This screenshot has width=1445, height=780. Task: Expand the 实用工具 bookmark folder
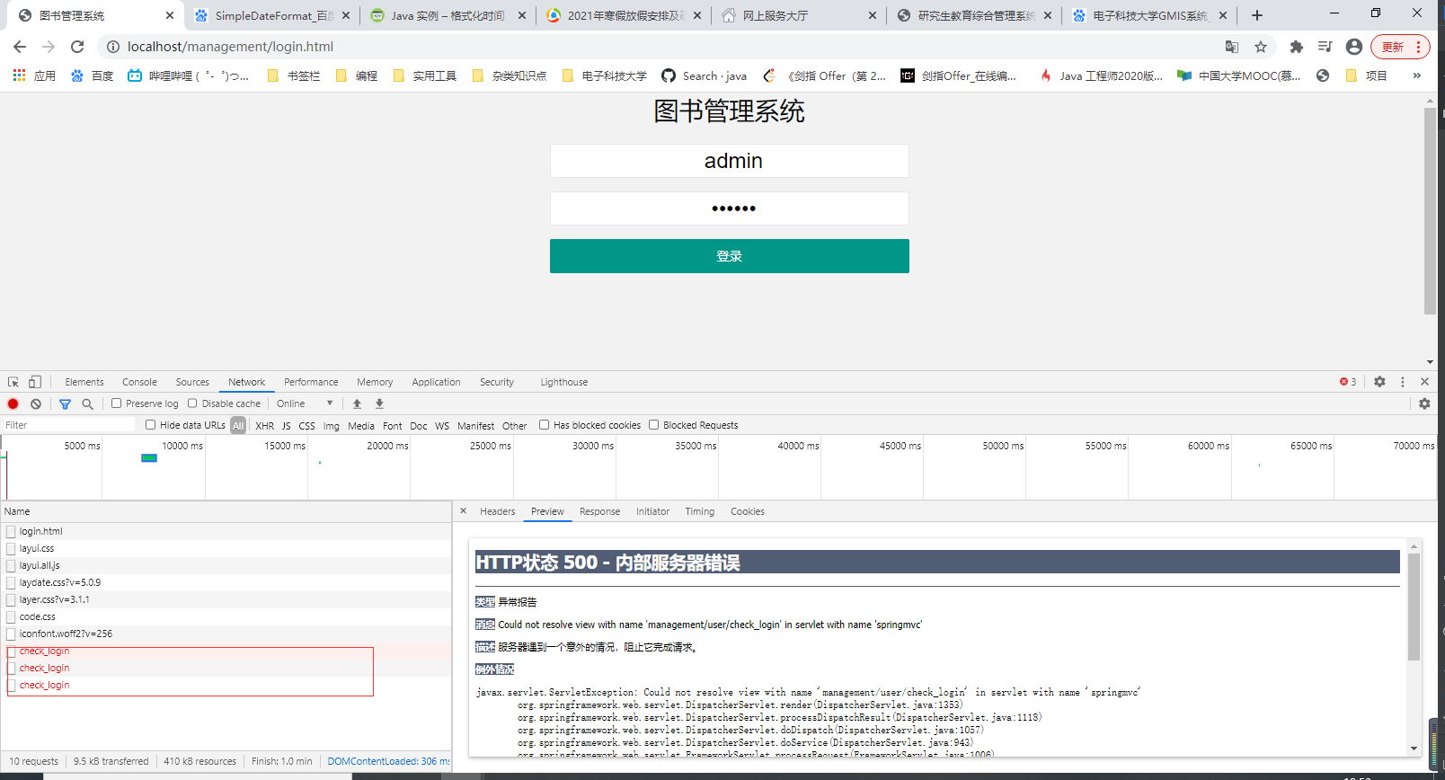(x=425, y=75)
